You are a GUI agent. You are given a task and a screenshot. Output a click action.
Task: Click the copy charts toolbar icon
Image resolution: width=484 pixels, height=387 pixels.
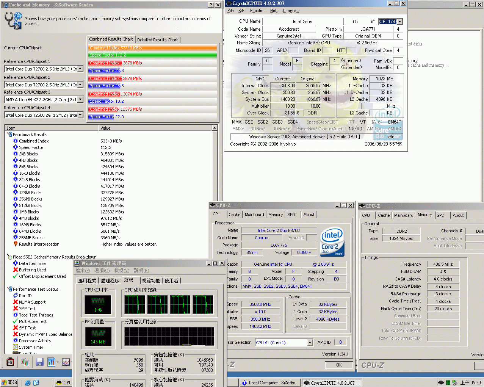click(x=25, y=362)
